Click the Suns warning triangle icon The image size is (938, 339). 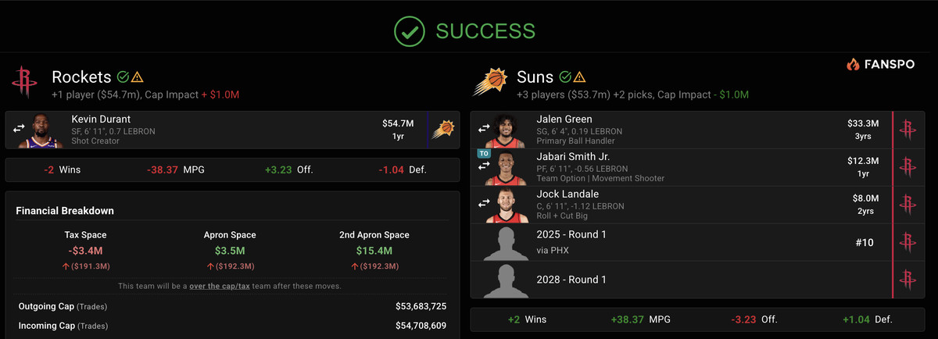tap(580, 77)
